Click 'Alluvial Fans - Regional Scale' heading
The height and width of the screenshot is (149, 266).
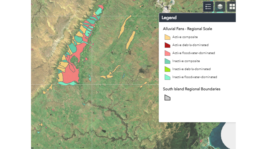tap(188, 29)
